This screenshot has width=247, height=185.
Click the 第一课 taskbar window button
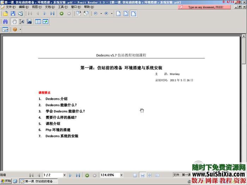click(x=38, y=181)
